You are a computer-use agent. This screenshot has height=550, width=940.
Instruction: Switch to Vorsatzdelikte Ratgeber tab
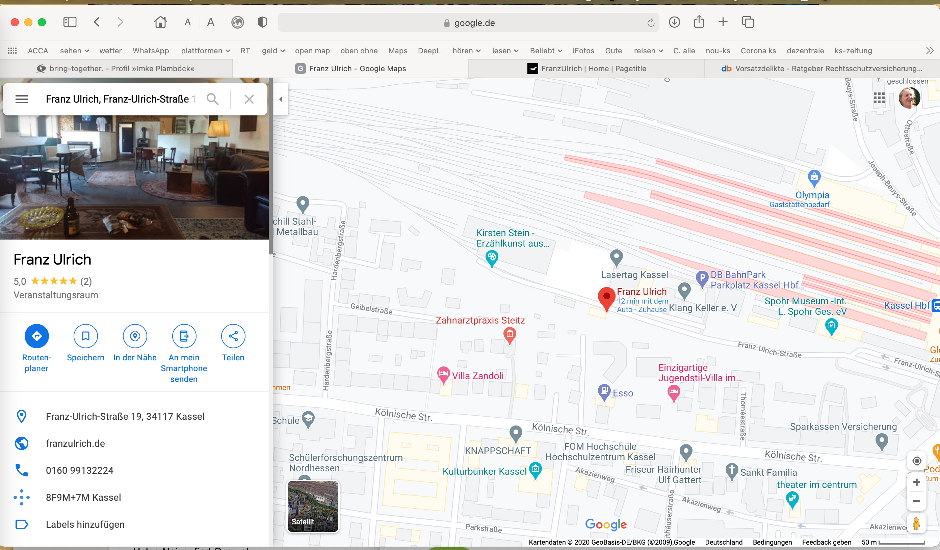(x=822, y=68)
